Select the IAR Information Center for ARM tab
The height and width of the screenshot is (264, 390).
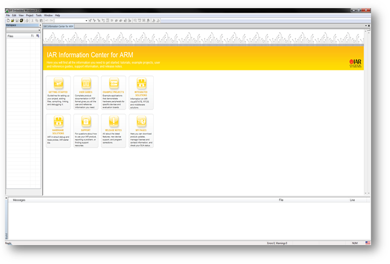click(x=58, y=27)
